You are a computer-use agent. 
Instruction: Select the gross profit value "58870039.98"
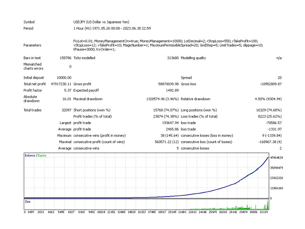(x=169, y=84)
